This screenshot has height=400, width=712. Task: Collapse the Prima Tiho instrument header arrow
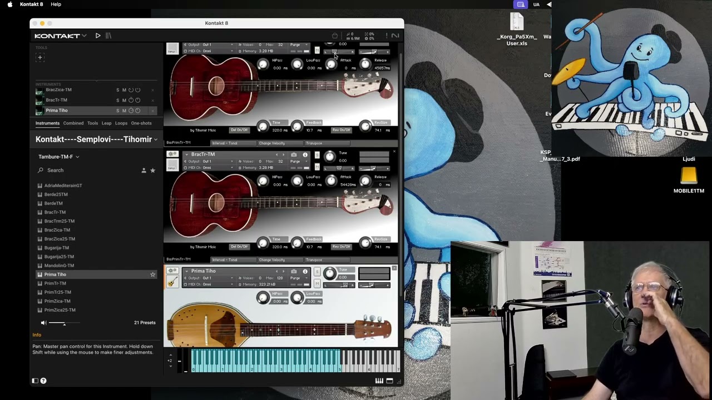tap(187, 271)
